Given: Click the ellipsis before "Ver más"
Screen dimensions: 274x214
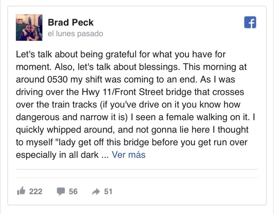Looking at the screenshot, I should pyautogui.click(x=105, y=156).
